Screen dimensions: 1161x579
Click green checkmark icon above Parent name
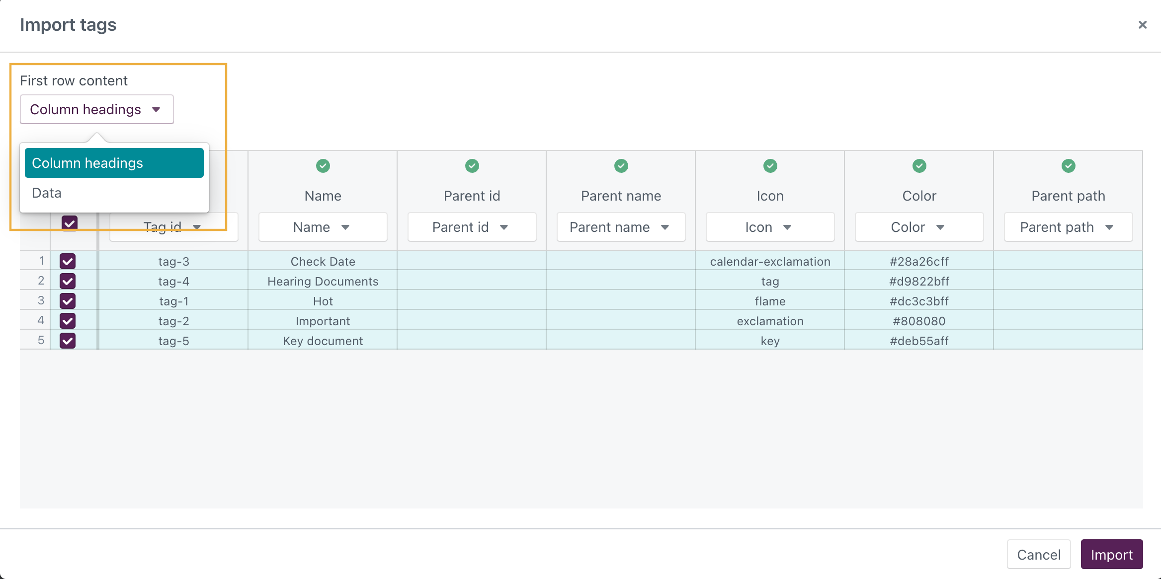click(621, 166)
